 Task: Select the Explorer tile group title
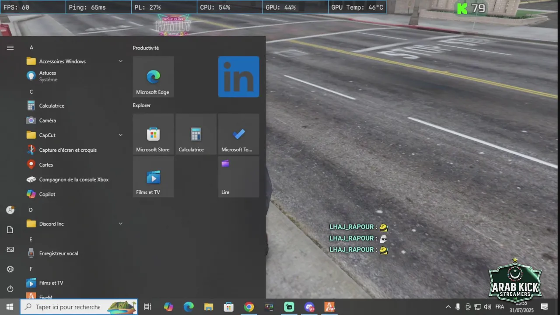click(142, 105)
